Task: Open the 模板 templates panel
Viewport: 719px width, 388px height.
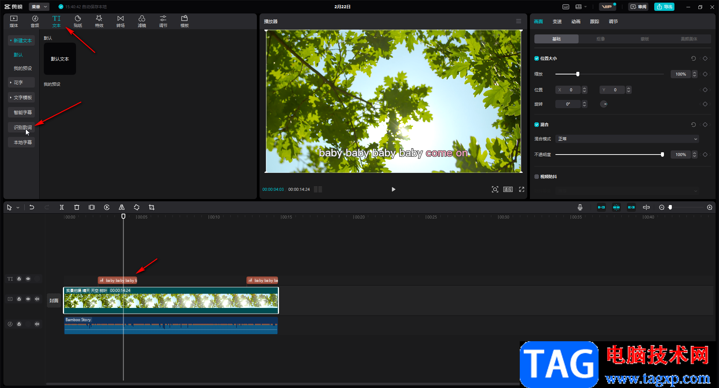Action: coord(185,21)
